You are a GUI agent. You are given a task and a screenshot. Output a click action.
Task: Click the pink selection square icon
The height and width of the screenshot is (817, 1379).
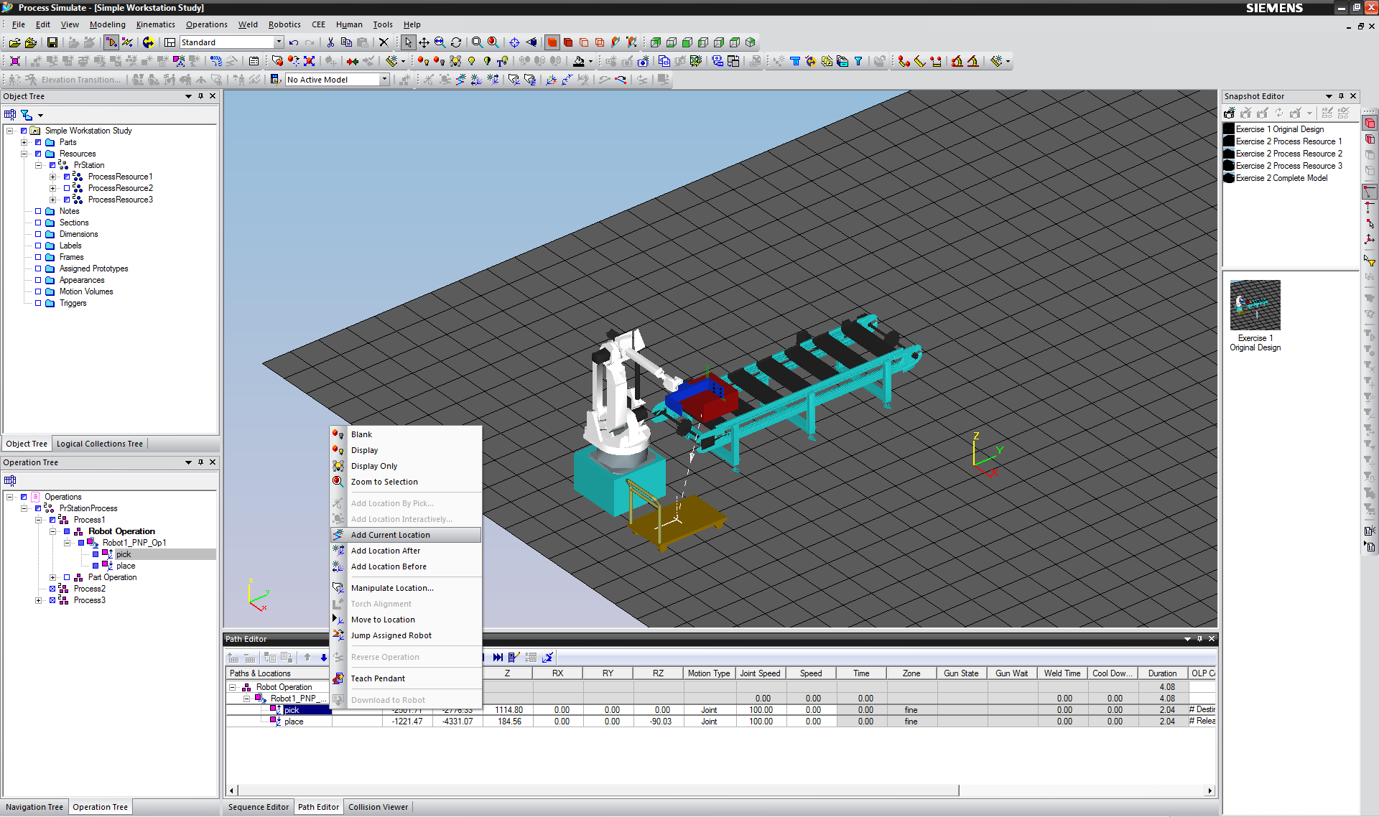pyautogui.click(x=14, y=61)
